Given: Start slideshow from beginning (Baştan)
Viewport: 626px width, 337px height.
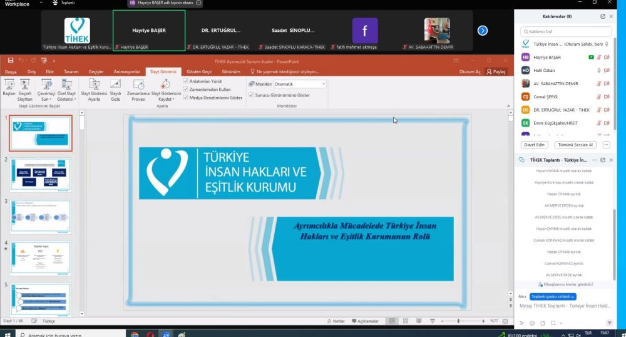Looking at the screenshot, I should tap(9, 88).
